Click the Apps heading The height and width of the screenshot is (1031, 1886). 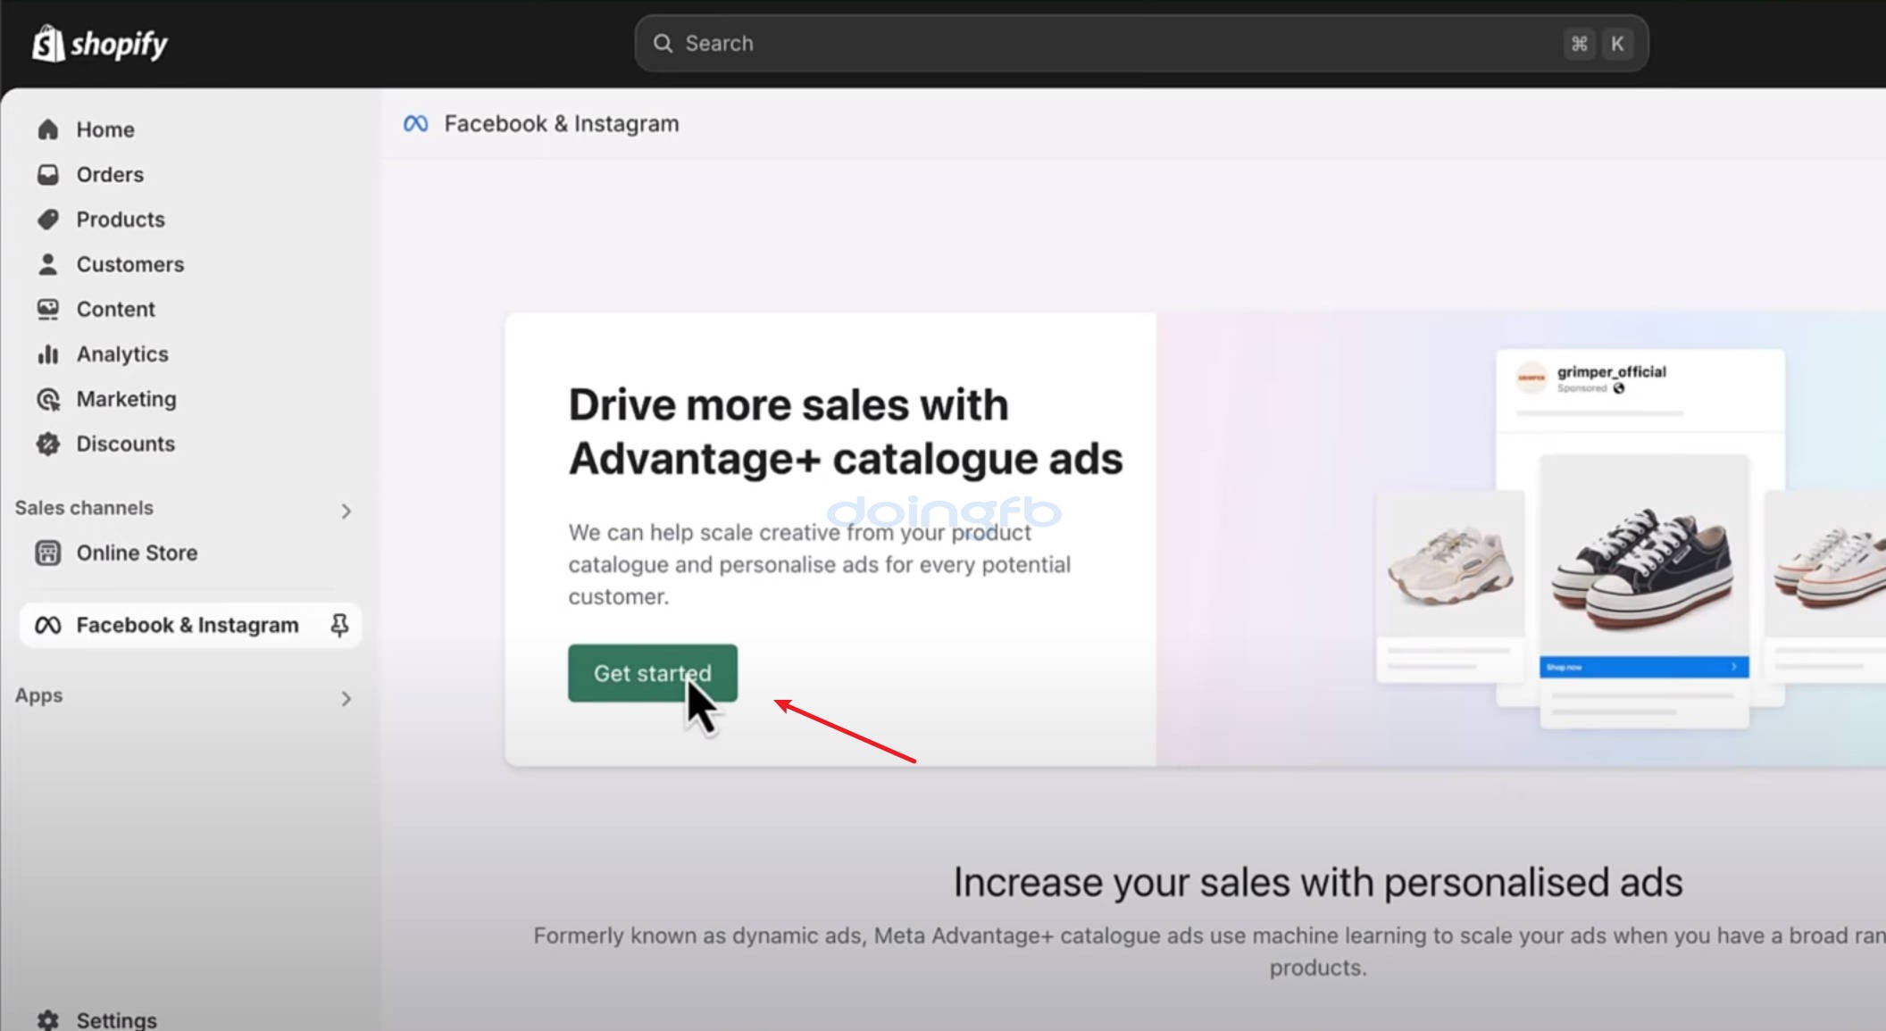[x=39, y=695]
